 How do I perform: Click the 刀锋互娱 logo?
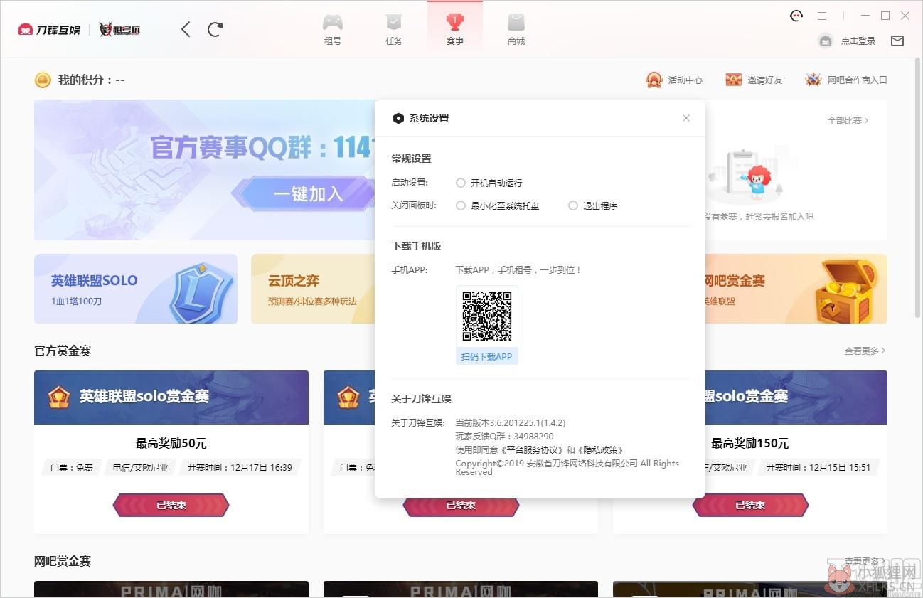49,29
